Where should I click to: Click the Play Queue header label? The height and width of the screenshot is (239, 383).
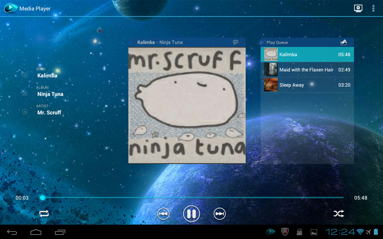pyautogui.click(x=277, y=42)
